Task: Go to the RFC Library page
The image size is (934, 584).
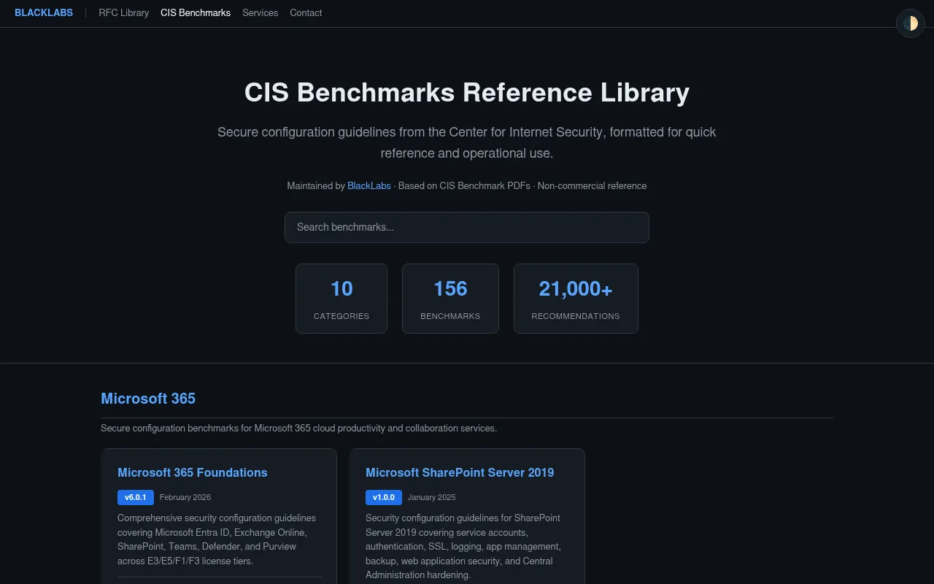Action: 124,13
